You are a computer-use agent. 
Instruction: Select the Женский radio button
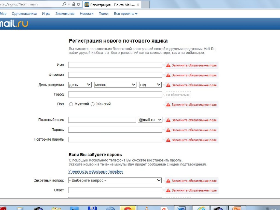point(92,104)
